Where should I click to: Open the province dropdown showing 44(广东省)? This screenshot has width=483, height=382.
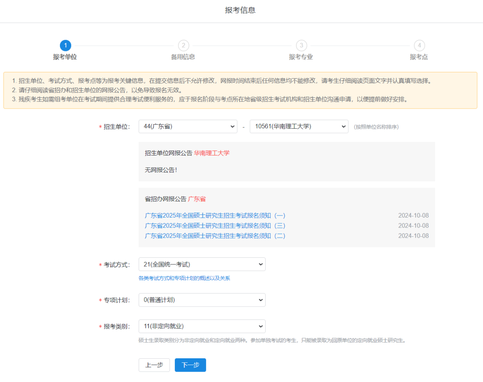coord(188,126)
